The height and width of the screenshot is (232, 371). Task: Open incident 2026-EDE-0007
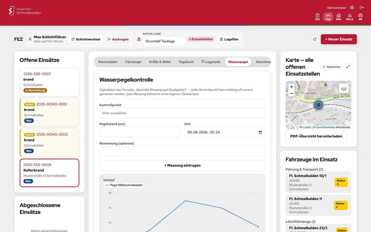point(49,82)
